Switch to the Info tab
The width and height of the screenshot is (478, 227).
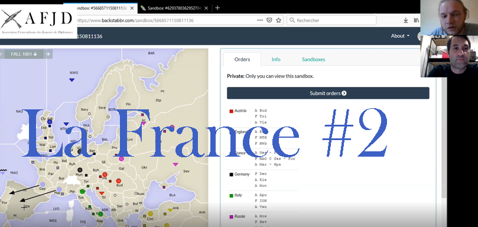[276, 59]
